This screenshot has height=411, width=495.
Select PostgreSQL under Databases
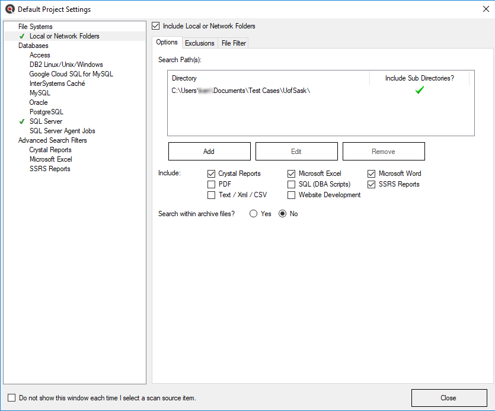coord(46,112)
